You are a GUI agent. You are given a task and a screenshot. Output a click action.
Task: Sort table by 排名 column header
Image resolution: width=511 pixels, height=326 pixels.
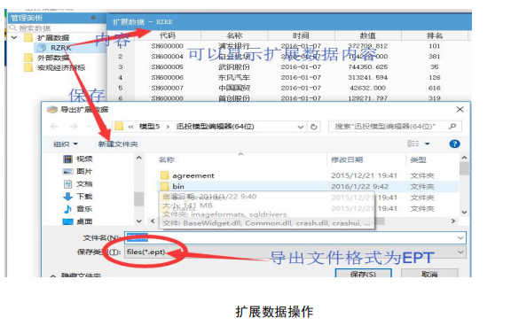(x=434, y=35)
